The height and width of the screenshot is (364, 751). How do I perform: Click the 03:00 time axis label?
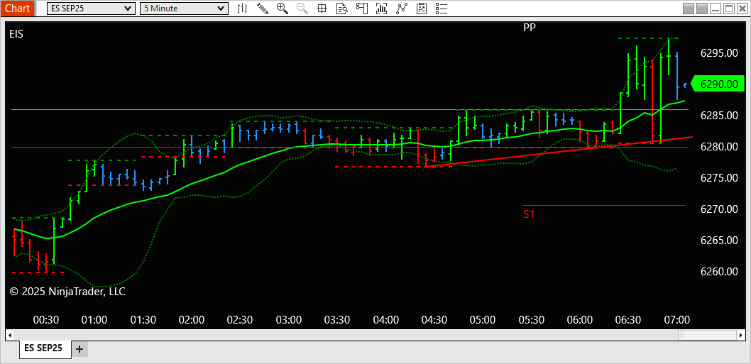coord(289,319)
